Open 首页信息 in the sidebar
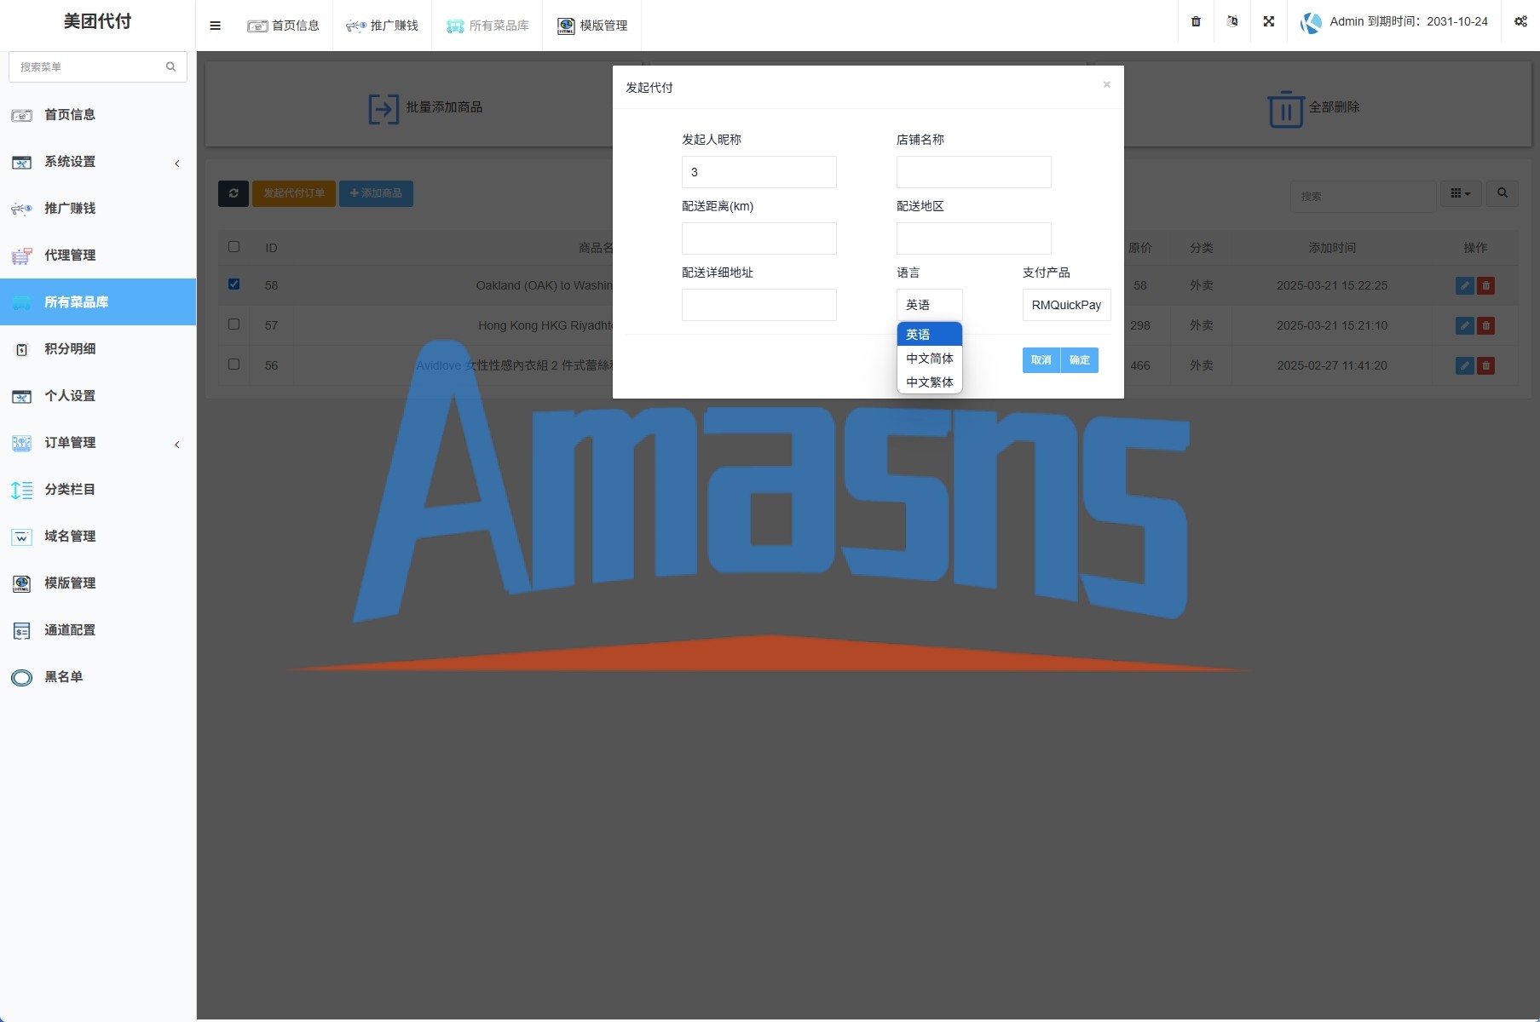1540x1022 pixels. click(x=98, y=115)
